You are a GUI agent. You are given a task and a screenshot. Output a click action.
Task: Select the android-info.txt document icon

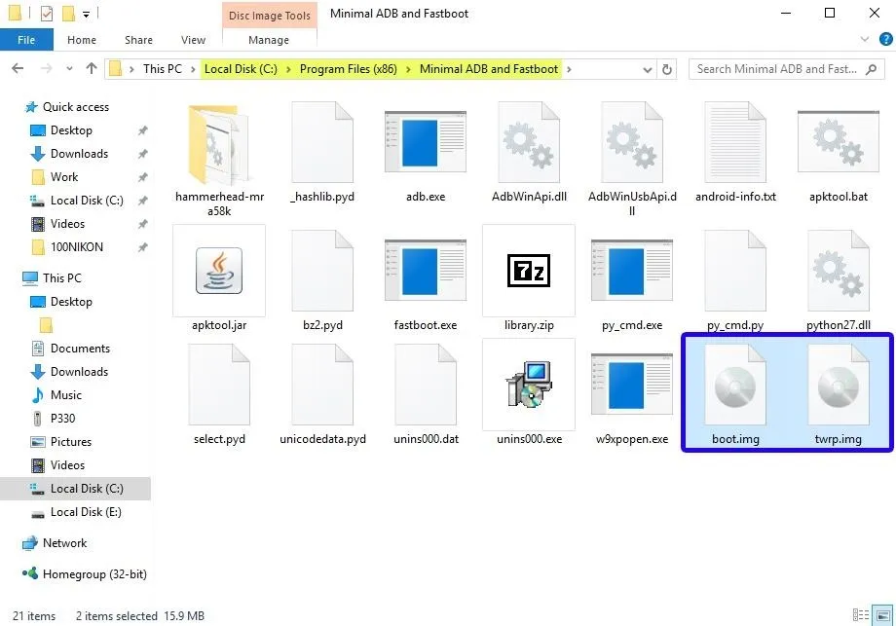tap(735, 142)
